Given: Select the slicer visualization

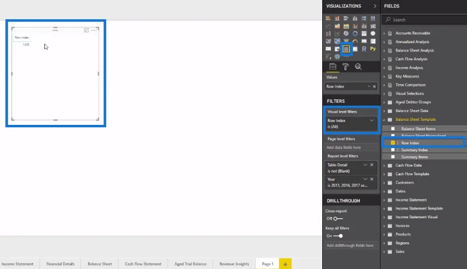Looking at the screenshot, I should pyautogui.click(x=337, y=49).
